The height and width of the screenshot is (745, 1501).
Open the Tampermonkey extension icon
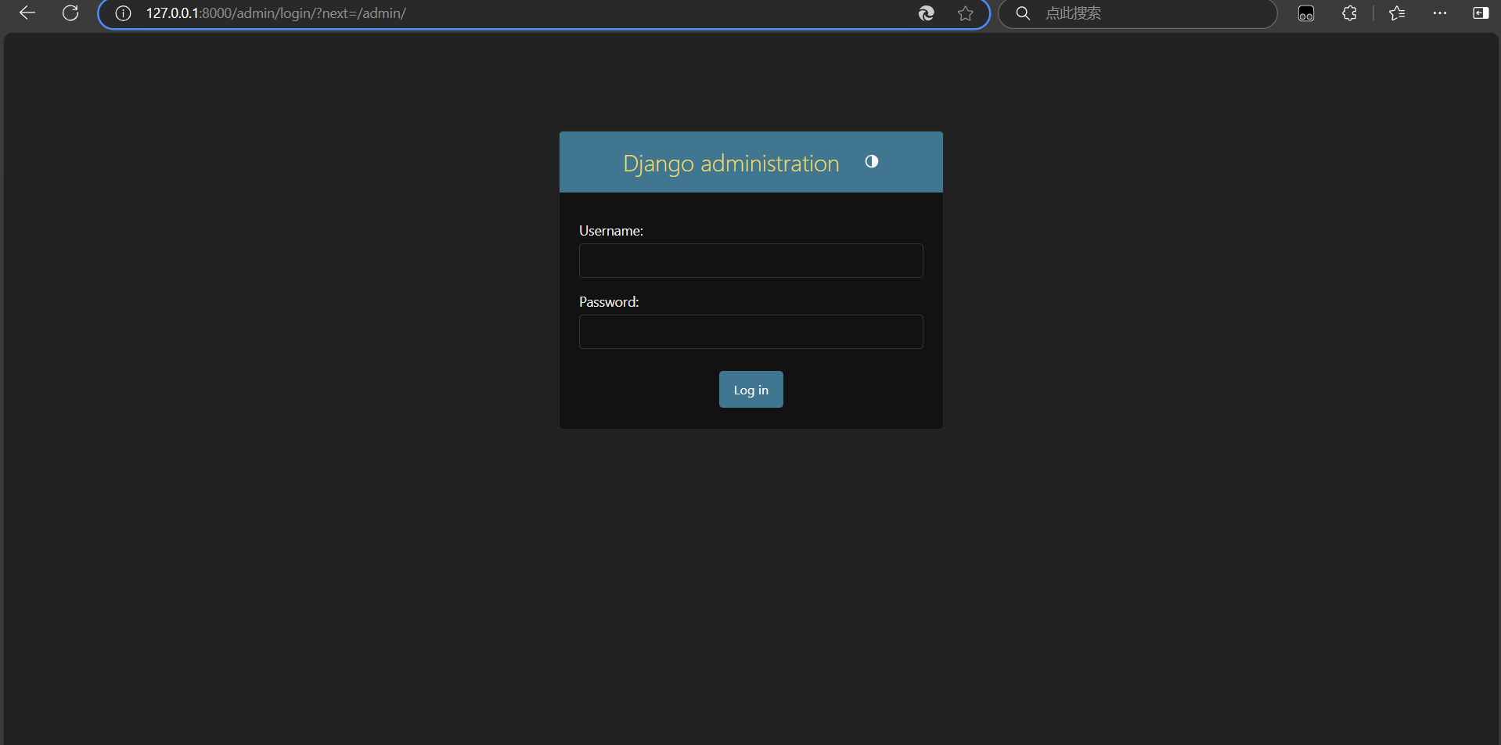(1306, 13)
